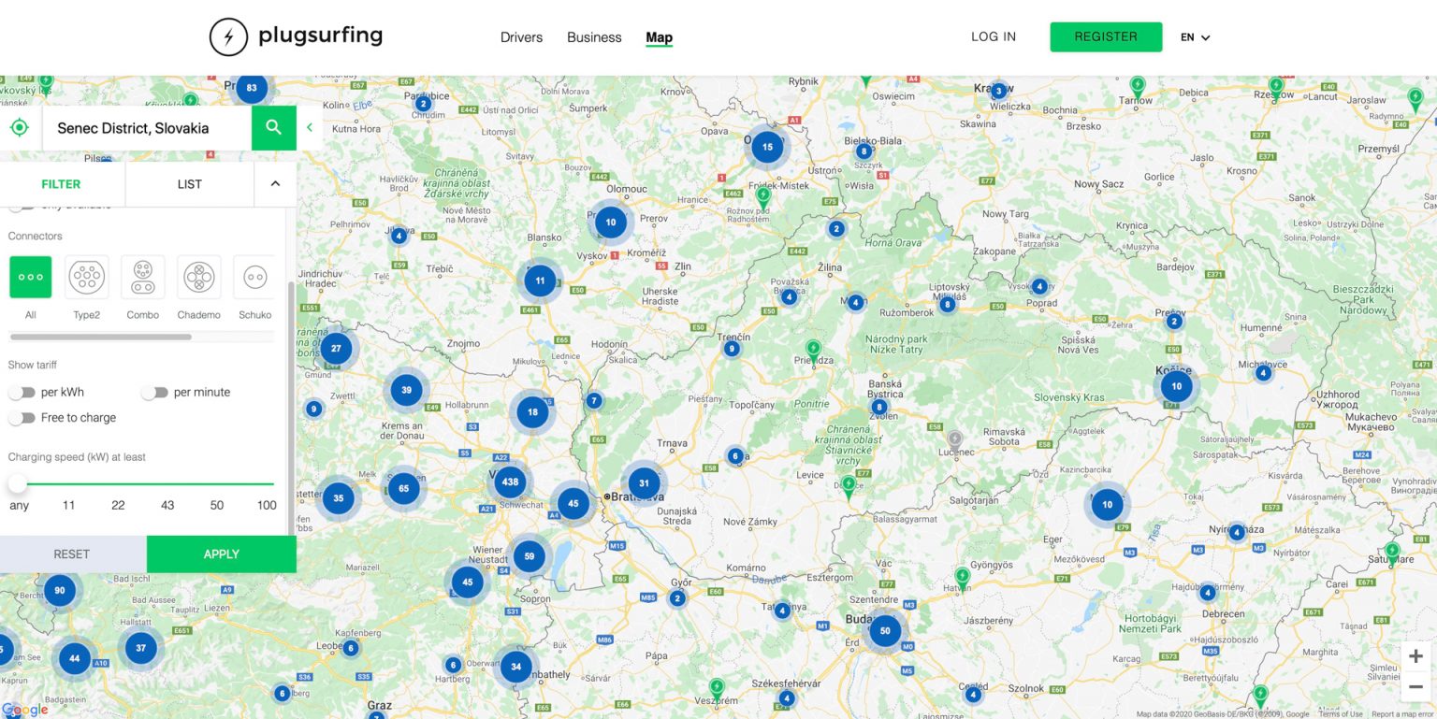Open the 438 station cluster near Vienna
This screenshot has height=719, width=1437.
coord(510,482)
